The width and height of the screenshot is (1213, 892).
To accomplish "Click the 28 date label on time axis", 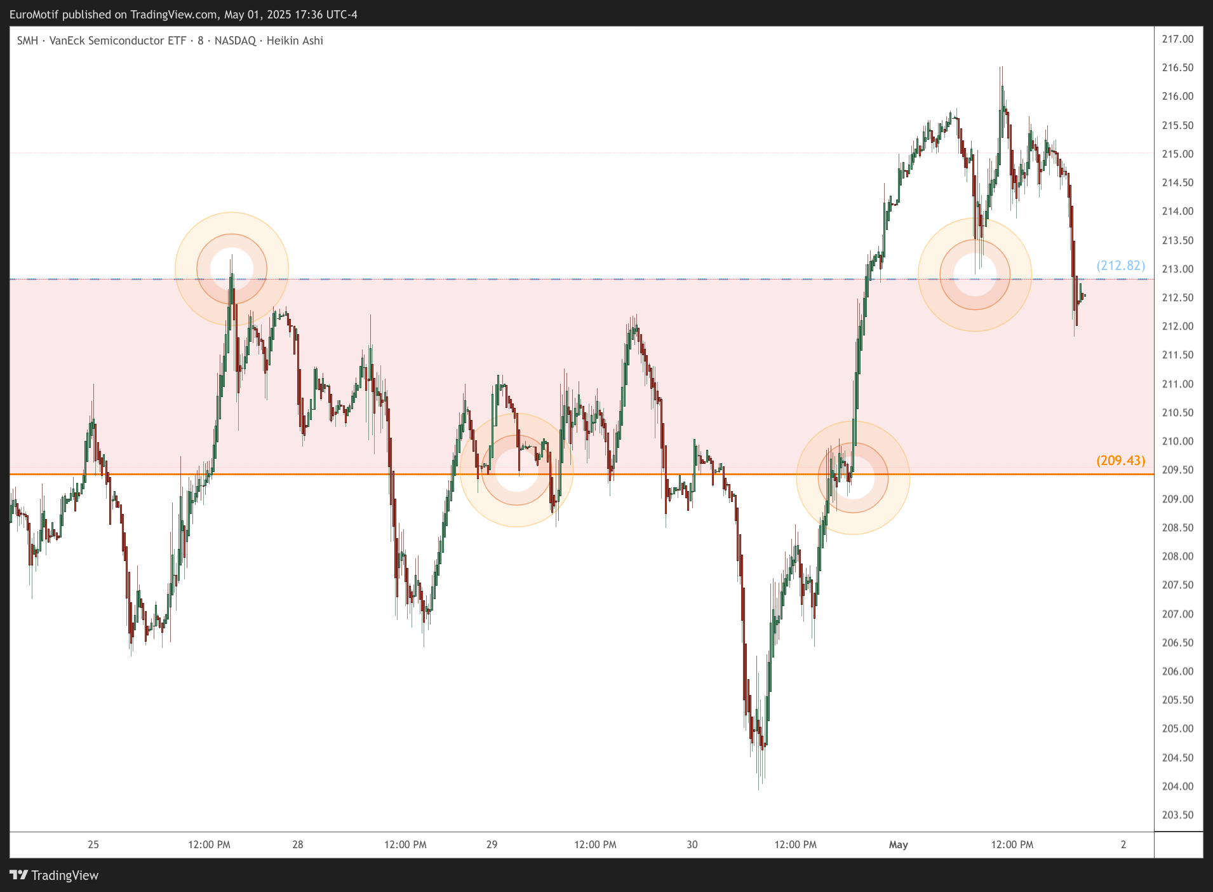I will [298, 844].
